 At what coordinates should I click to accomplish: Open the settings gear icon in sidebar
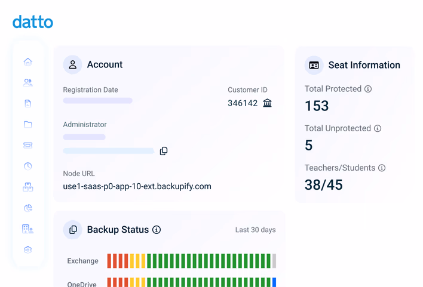pyautogui.click(x=28, y=250)
